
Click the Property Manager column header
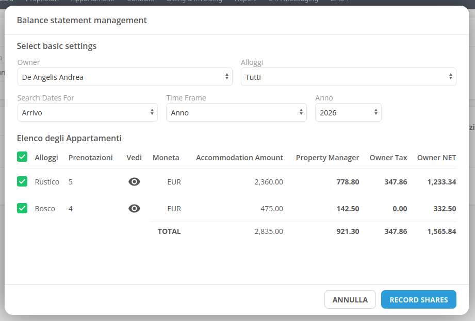tap(327, 158)
